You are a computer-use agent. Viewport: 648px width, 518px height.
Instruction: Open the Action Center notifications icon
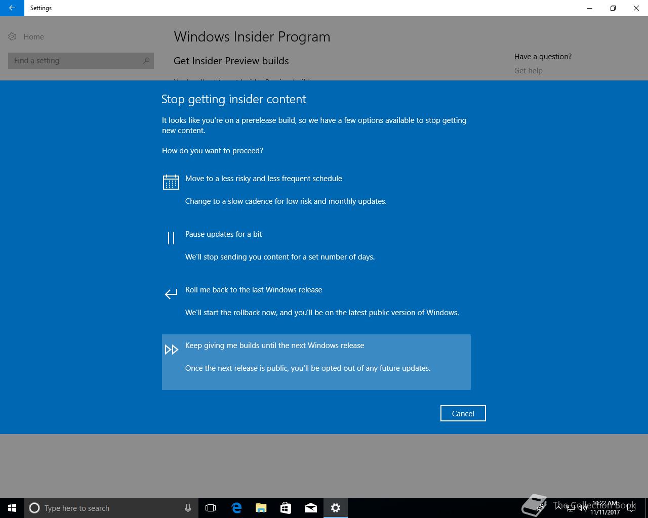(x=631, y=508)
